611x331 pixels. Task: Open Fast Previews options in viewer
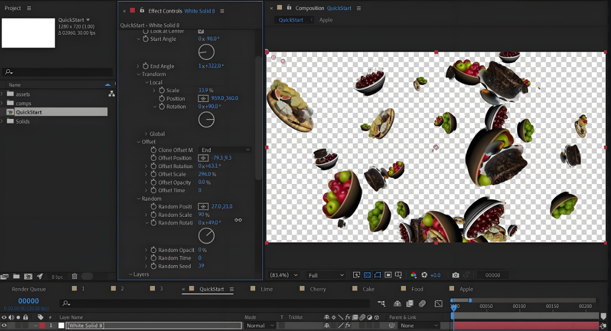pyautogui.click(x=356, y=275)
